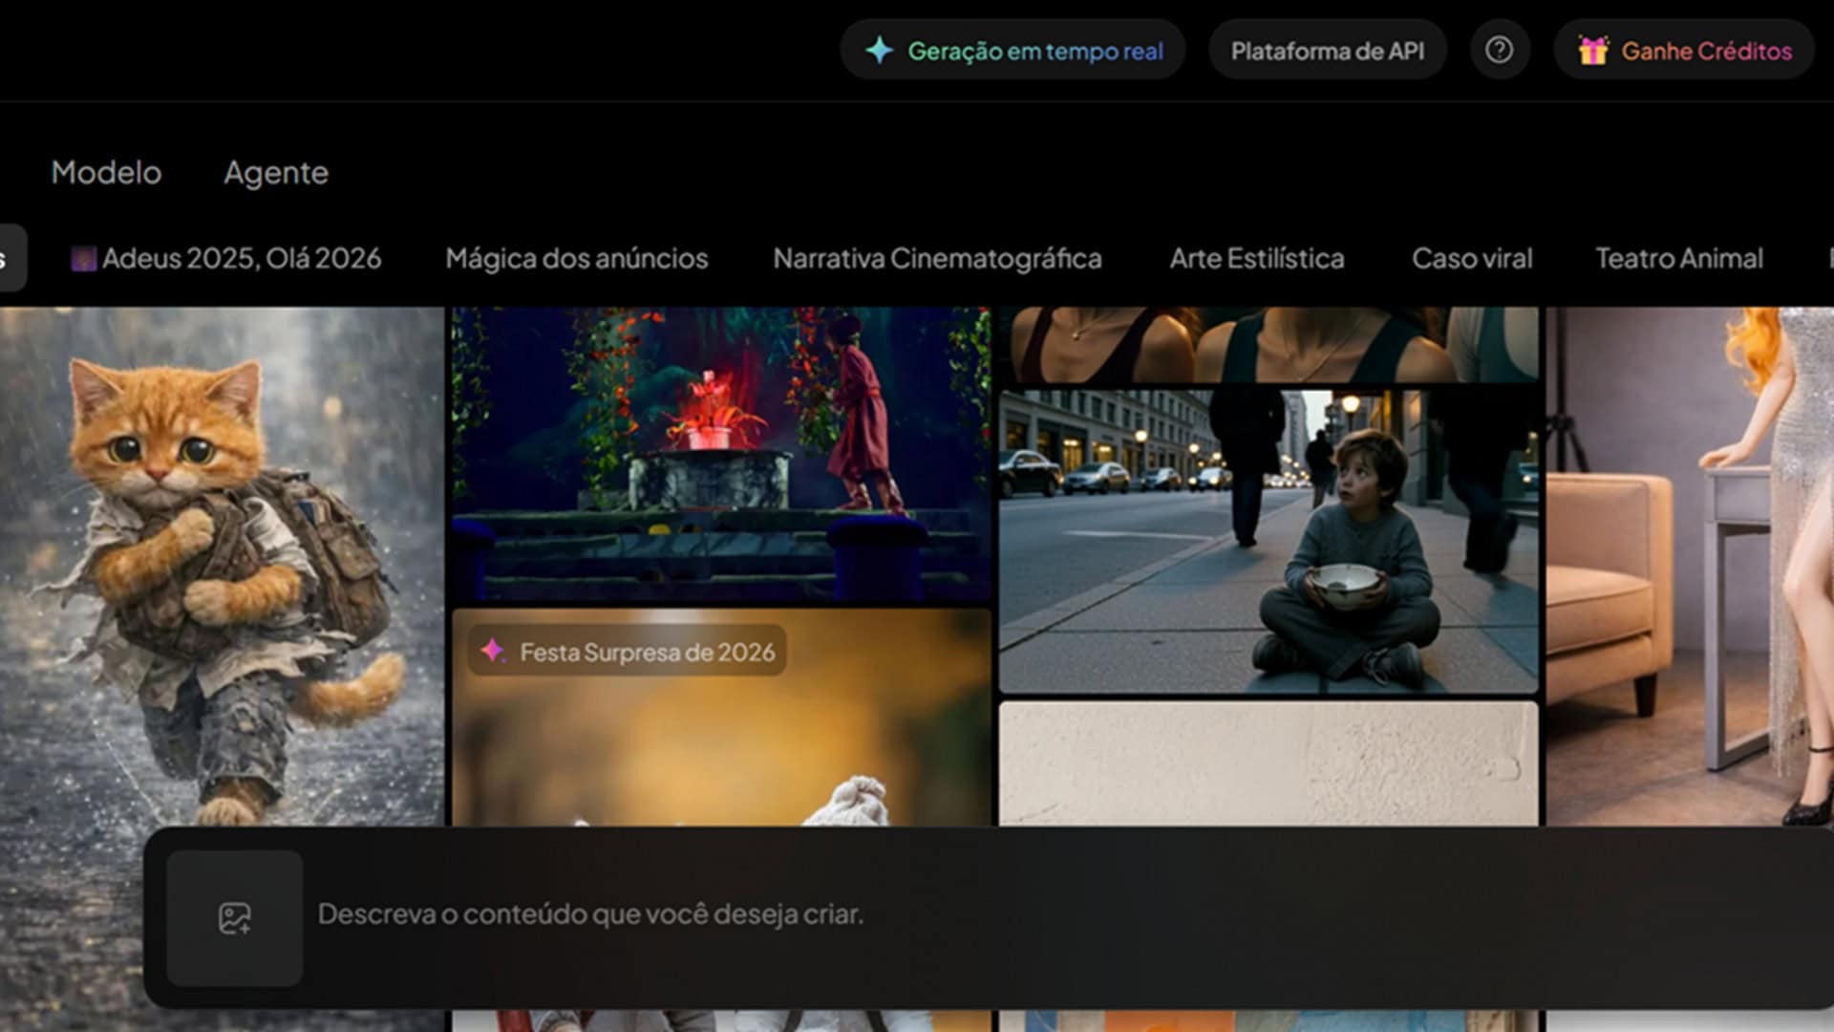Click the help question mark icon
This screenshot has width=1834, height=1032.
coord(1499,50)
